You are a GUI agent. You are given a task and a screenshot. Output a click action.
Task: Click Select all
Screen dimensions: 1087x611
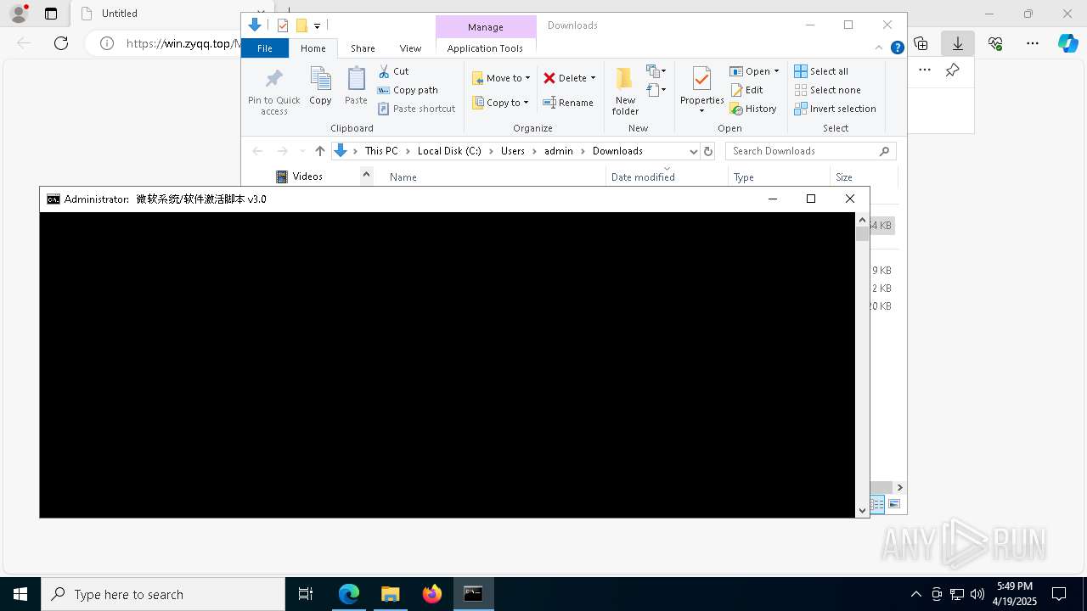coord(821,71)
